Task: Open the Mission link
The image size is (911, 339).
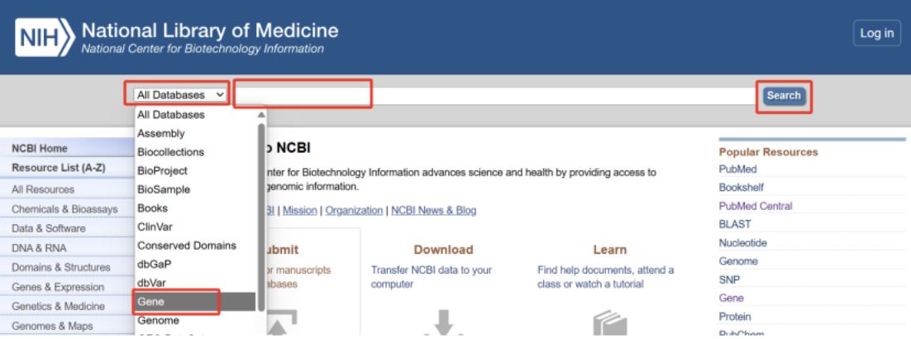Action: (x=300, y=210)
